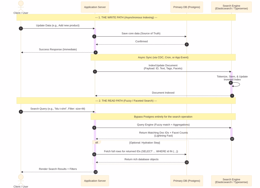
Task: Click the Bypass Postgres entirely note
Action: pos(163,117)
